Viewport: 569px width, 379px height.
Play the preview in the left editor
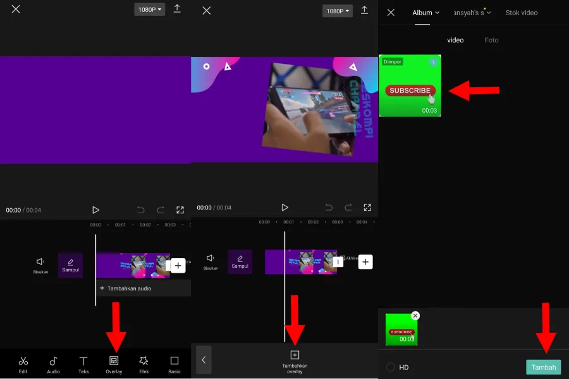pos(95,210)
